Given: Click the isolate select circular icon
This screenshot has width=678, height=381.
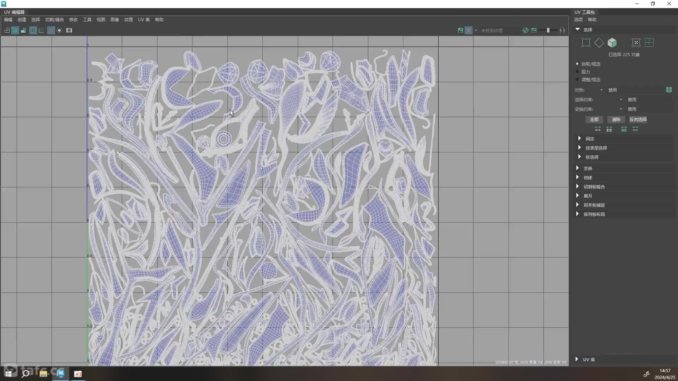Looking at the screenshot, I should click(x=59, y=30).
